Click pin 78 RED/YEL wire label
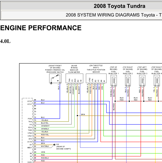Image resolution: width=162 pixels, height=163 pixels. (x=45, y=135)
